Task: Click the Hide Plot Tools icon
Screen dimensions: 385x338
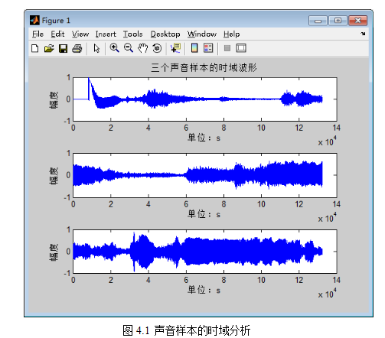Action: tap(227, 48)
